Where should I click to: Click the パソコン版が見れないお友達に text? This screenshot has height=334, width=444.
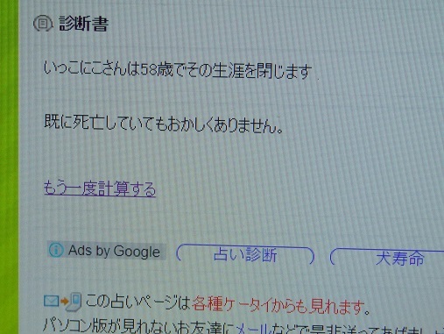(x=139, y=327)
